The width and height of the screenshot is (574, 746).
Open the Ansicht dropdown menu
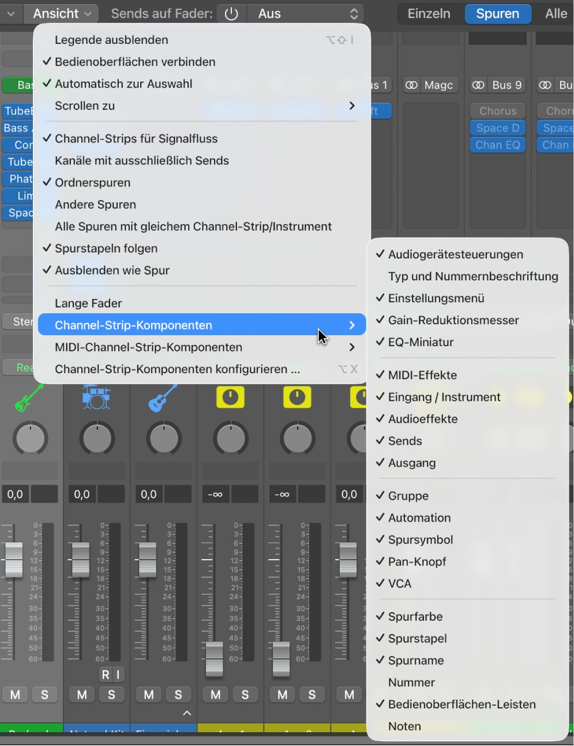(x=62, y=14)
